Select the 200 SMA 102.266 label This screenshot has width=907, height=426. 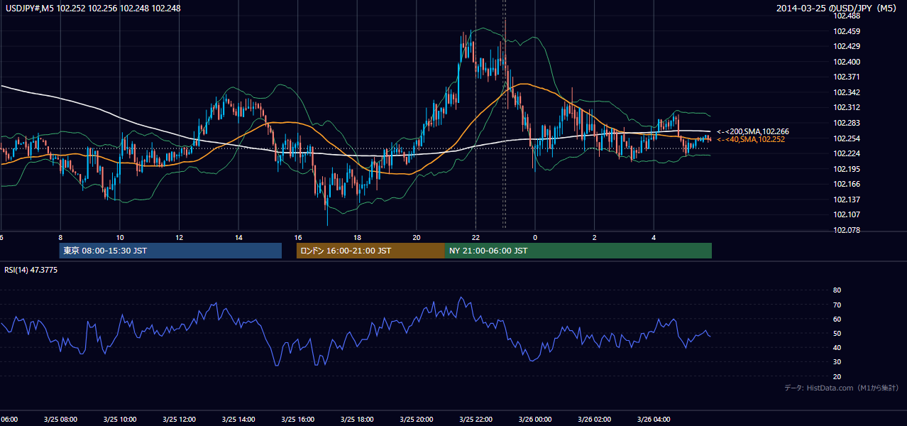[x=753, y=131]
